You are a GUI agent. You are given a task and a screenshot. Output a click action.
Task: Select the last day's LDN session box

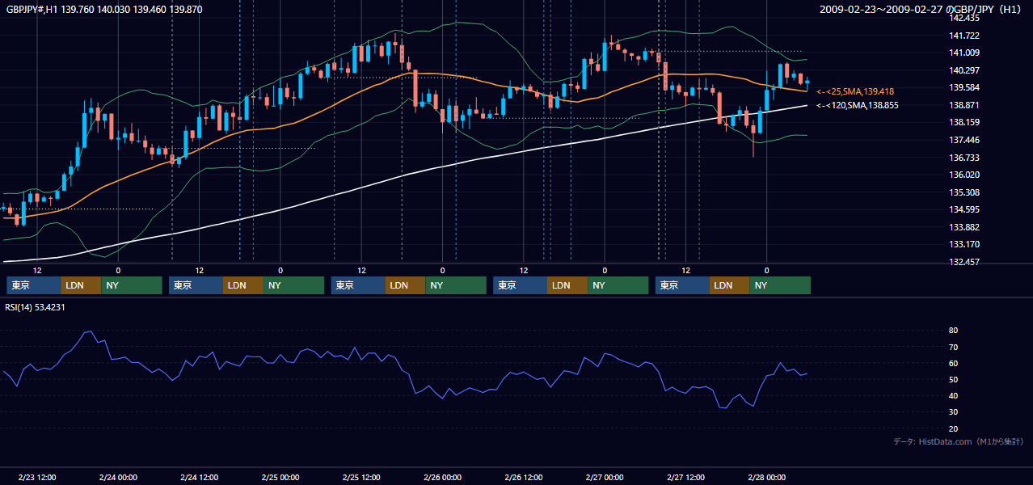[730, 285]
